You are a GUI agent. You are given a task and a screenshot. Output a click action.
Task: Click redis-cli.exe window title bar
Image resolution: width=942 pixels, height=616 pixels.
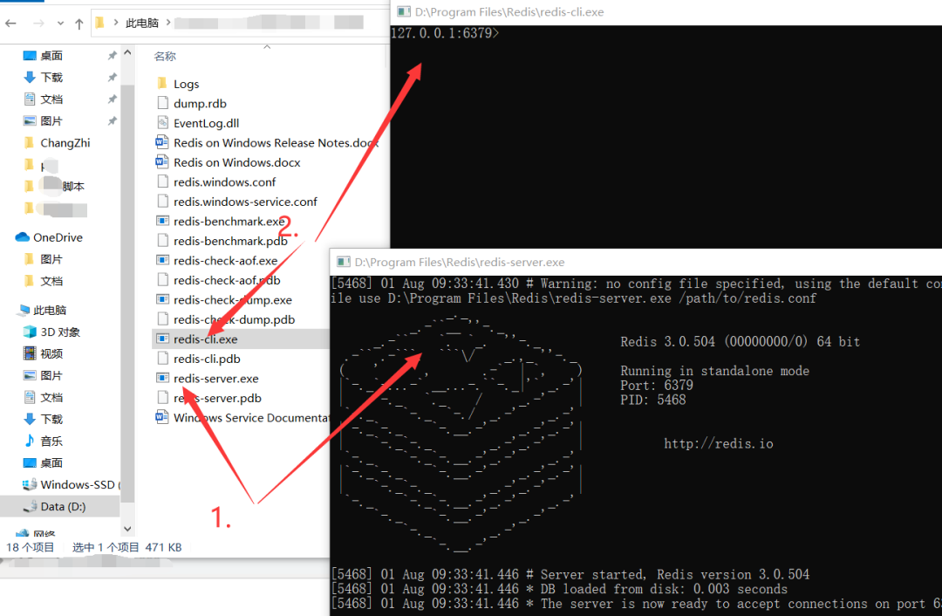pyautogui.click(x=666, y=12)
